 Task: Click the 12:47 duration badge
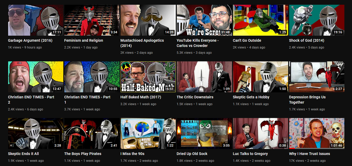click(x=57, y=89)
